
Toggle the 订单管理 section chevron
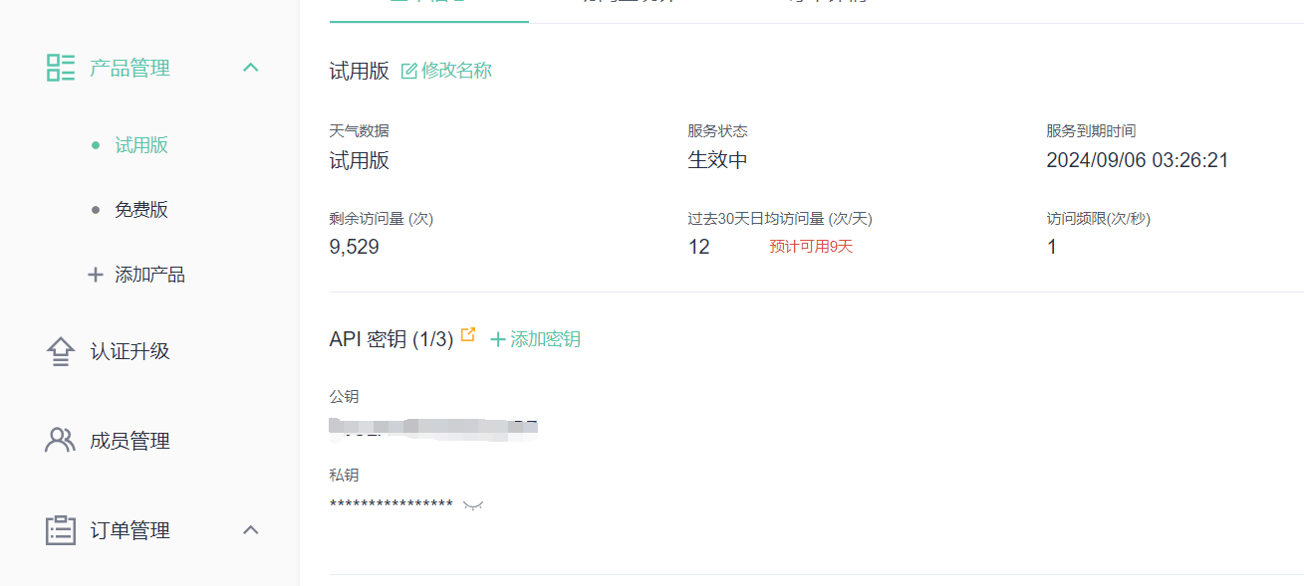point(251,530)
